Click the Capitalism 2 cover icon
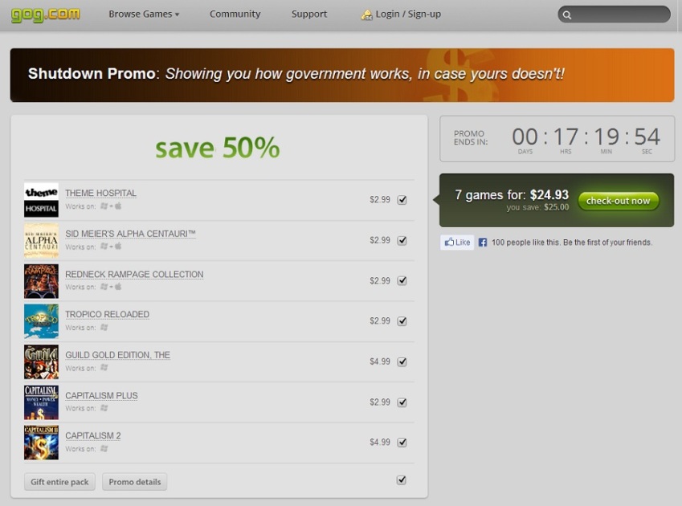This screenshot has height=506, width=682. pos(41,443)
